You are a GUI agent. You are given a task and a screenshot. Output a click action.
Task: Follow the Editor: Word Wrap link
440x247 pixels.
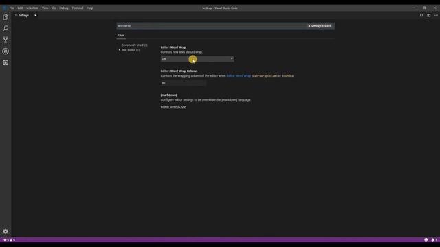pos(239,76)
